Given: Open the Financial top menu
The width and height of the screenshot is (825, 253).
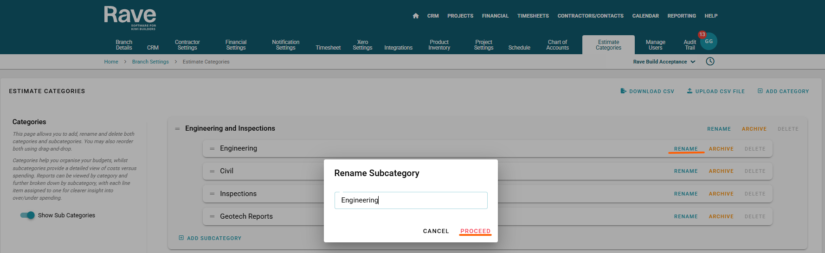Looking at the screenshot, I should pos(495,16).
